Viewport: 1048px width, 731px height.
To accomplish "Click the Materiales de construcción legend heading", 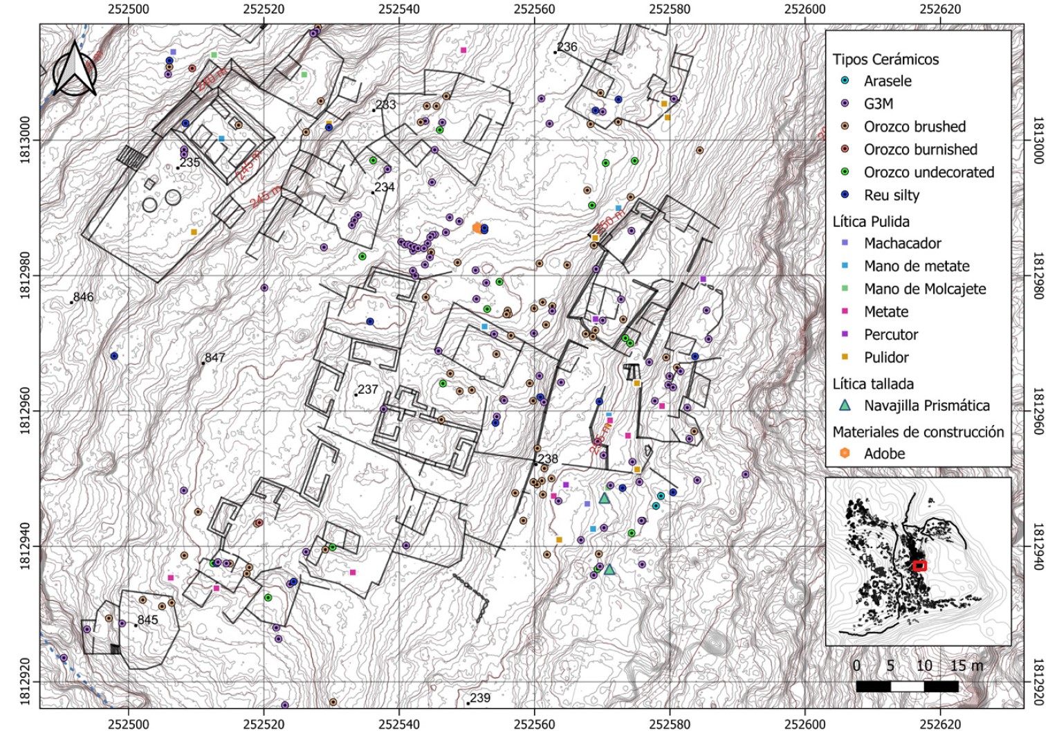I will point(918,432).
